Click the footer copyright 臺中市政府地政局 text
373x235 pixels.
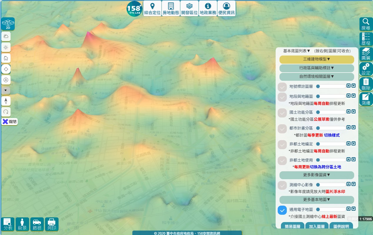click(x=187, y=233)
